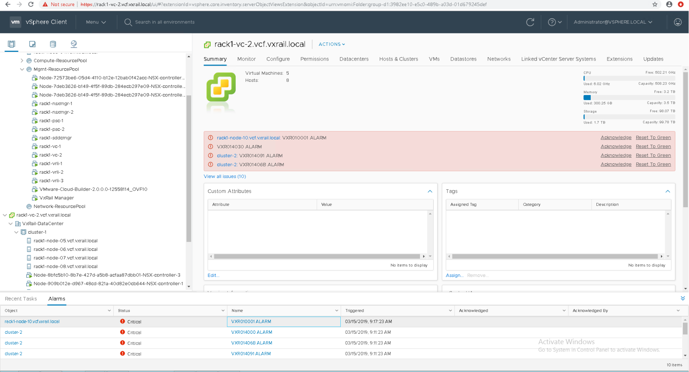Click Edit... under Custom Attributes
689x372 pixels.
[213, 275]
